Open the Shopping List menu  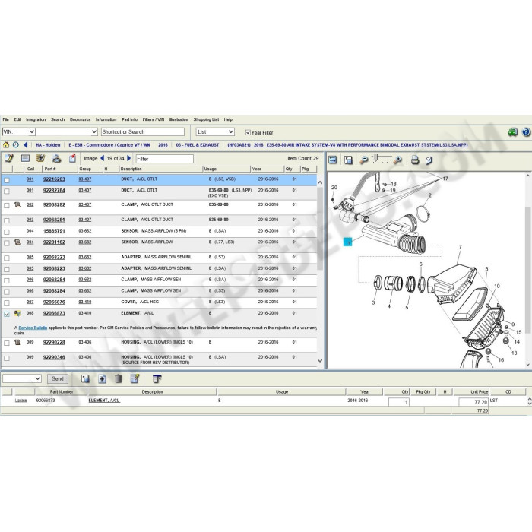point(205,119)
